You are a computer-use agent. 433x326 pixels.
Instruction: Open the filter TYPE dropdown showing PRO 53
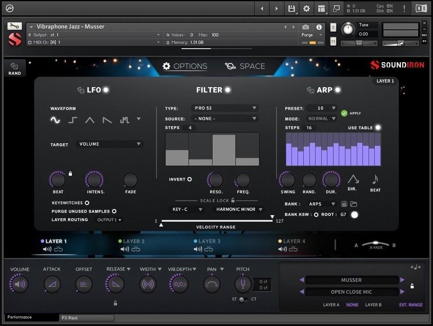coord(225,107)
